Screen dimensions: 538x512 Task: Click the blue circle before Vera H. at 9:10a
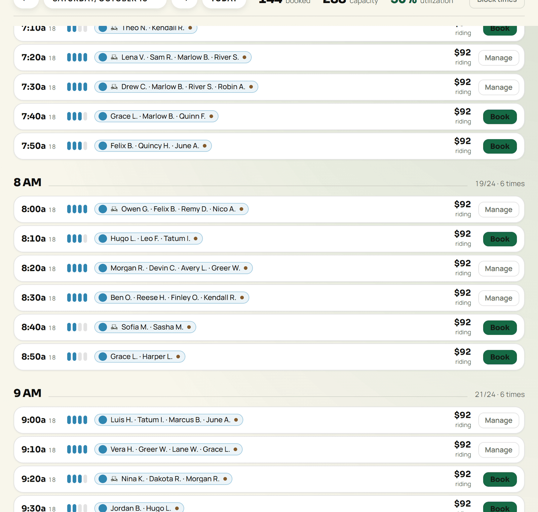[103, 449]
